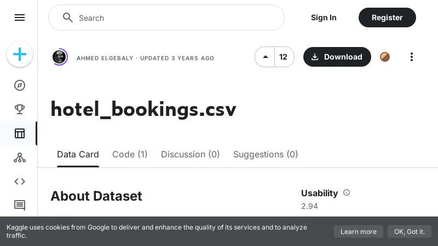
Task: Click the Sign In link
Action: point(324,17)
